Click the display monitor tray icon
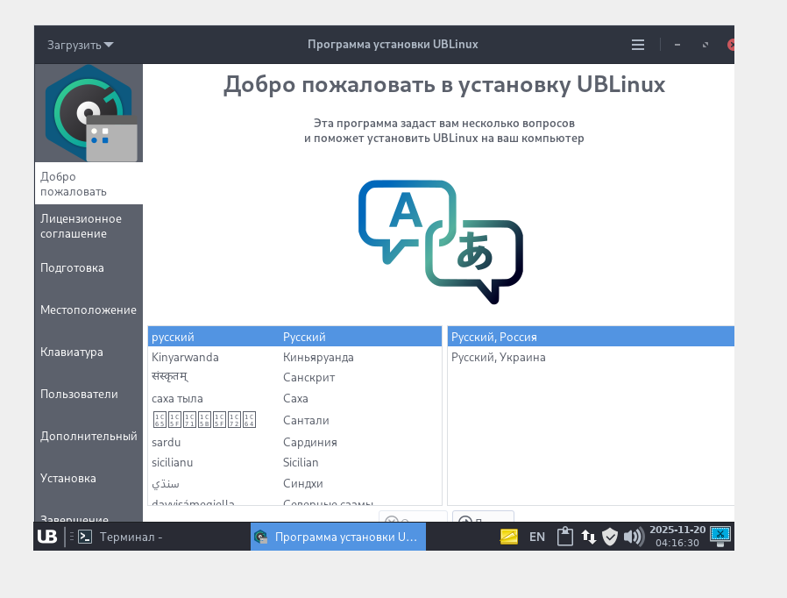This screenshot has width=787, height=598. 720,536
